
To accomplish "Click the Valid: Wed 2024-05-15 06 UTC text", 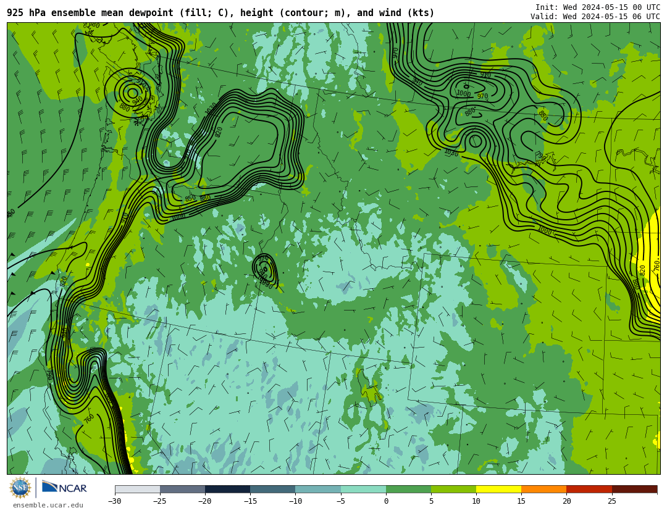I will click(595, 17).
